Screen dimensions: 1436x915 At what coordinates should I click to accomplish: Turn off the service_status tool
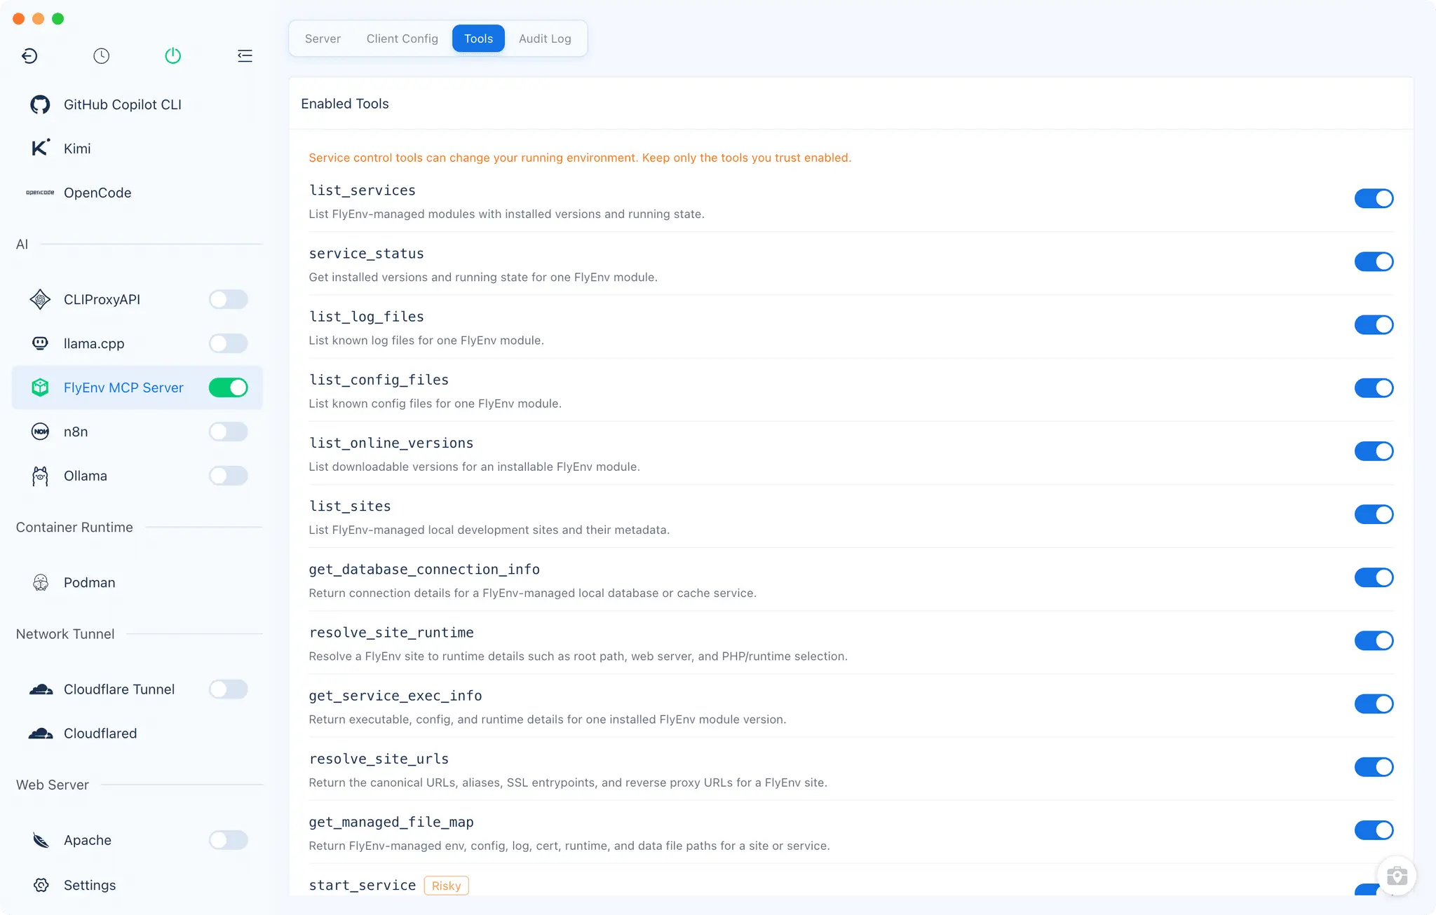(1374, 261)
